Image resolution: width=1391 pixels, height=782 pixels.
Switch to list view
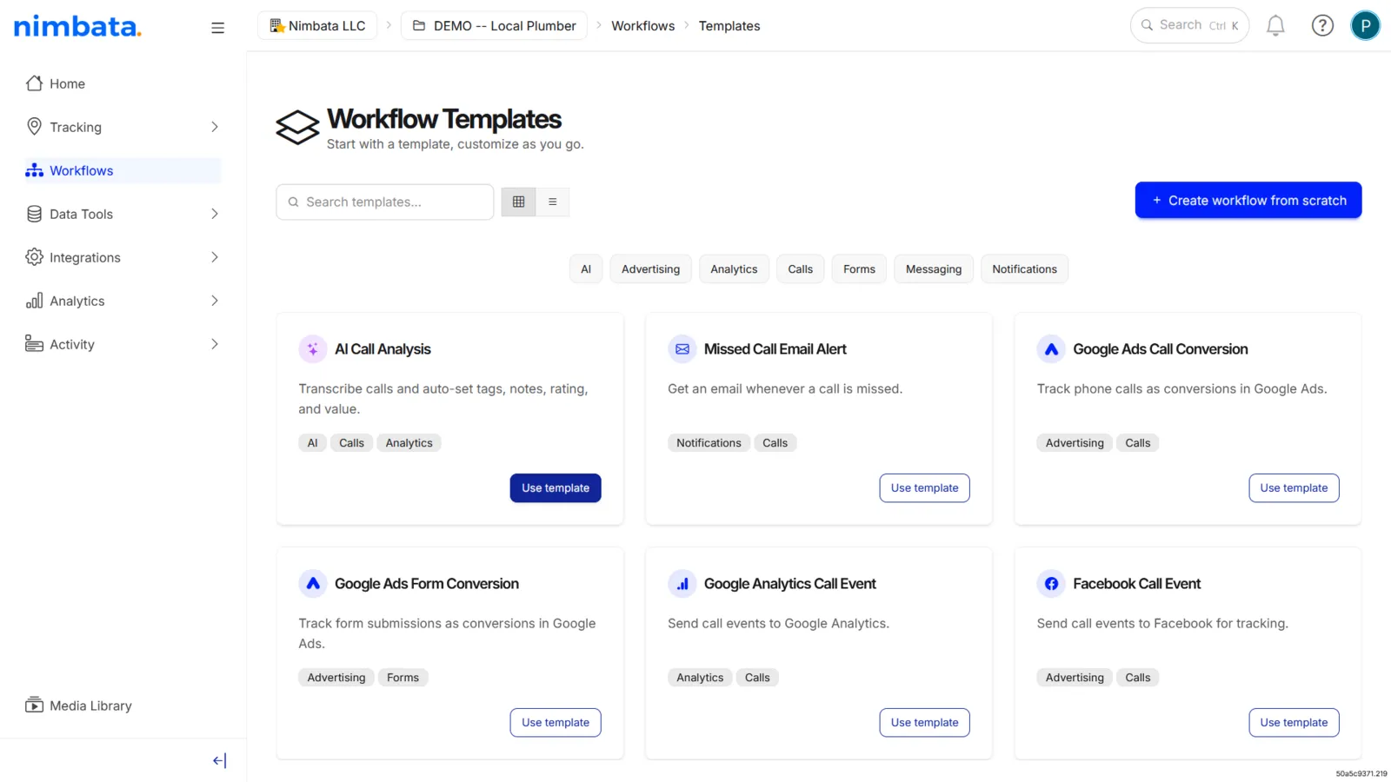point(552,202)
